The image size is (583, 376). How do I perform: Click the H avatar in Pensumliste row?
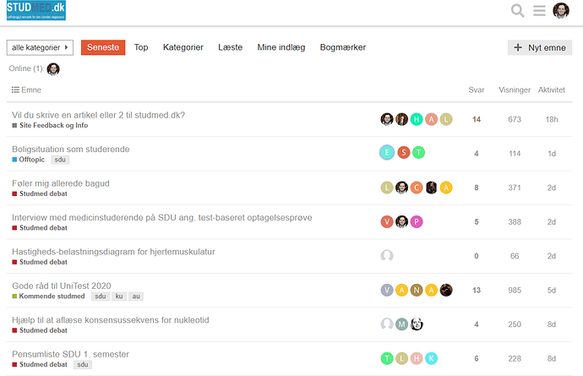click(417, 358)
